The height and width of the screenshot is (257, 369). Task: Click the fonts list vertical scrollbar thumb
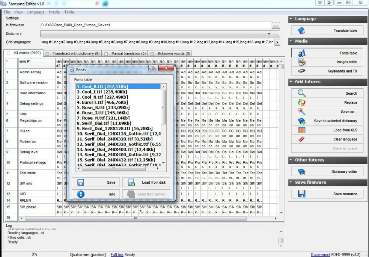(163, 107)
